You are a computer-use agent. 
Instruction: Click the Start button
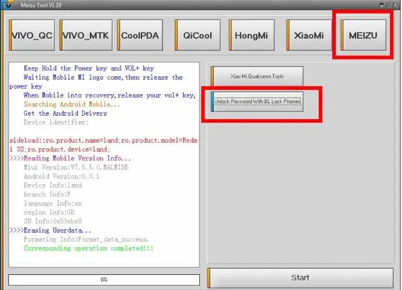point(300,277)
